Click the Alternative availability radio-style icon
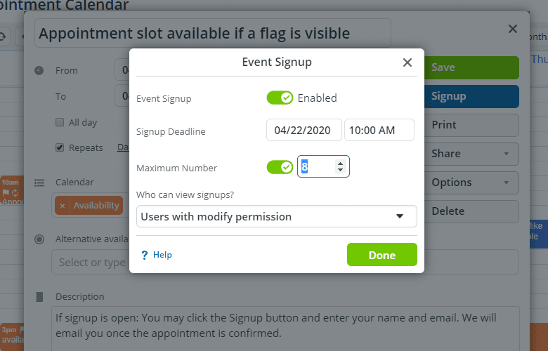 [39, 239]
